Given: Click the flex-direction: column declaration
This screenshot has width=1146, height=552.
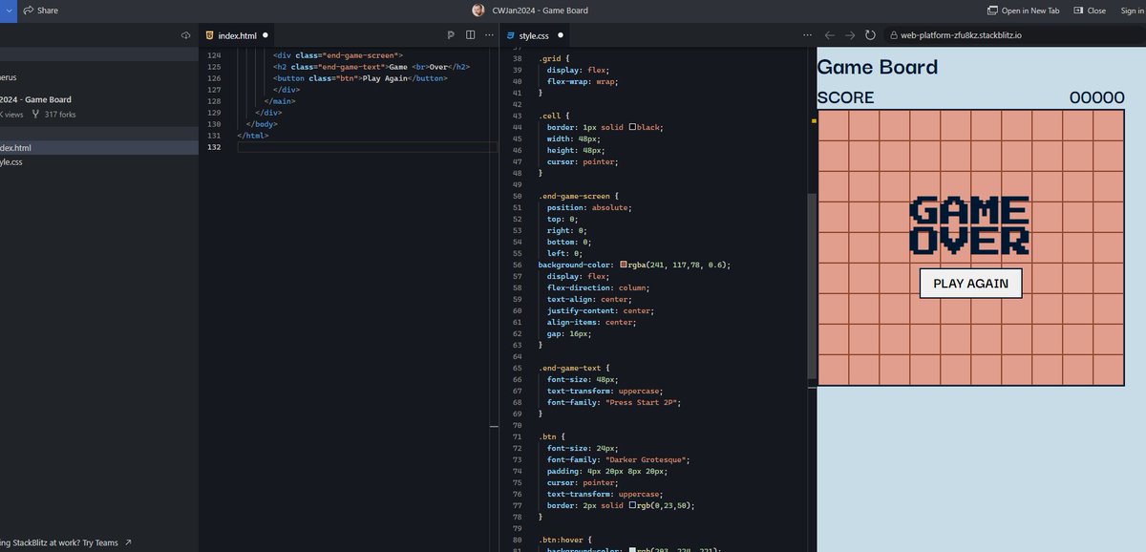Looking at the screenshot, I should [598, 287].
